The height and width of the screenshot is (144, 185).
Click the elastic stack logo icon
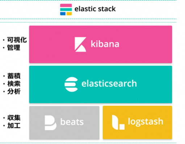66,10
